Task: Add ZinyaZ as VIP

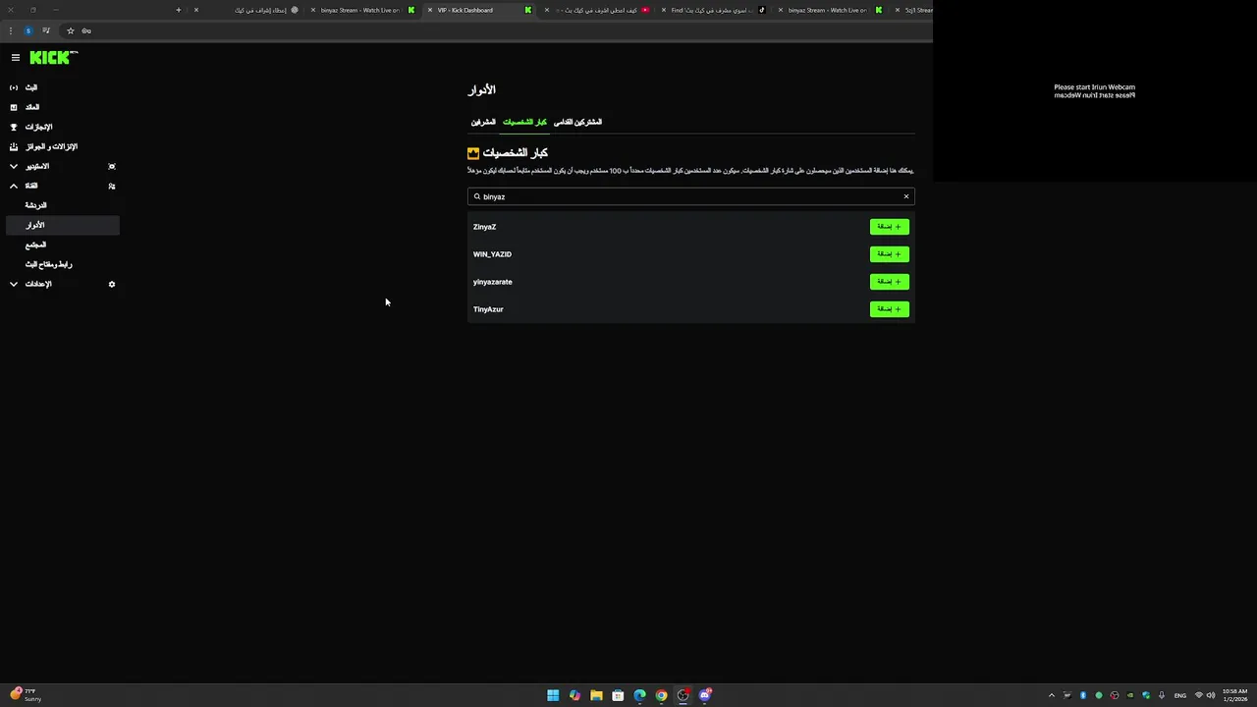Action: click(890, 227)
